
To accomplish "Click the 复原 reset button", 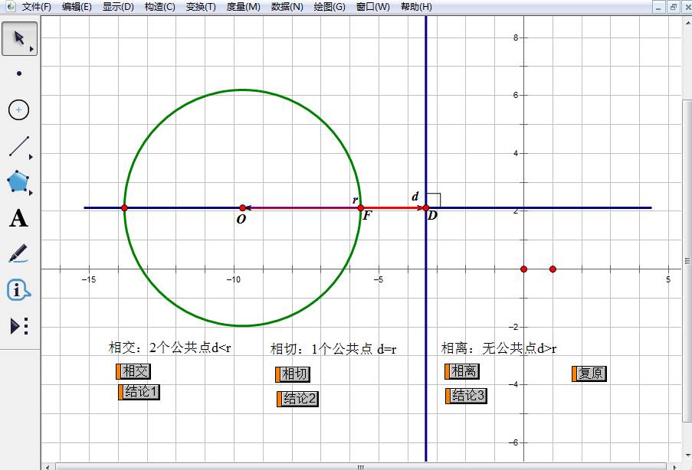I will click(x=590, y=374).
